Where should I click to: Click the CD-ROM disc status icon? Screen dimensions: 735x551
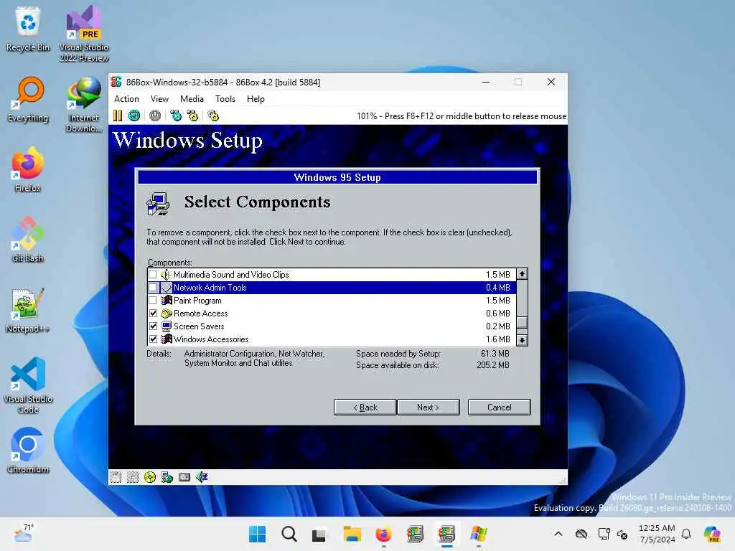pyautogui.click(x=149, y=477)
